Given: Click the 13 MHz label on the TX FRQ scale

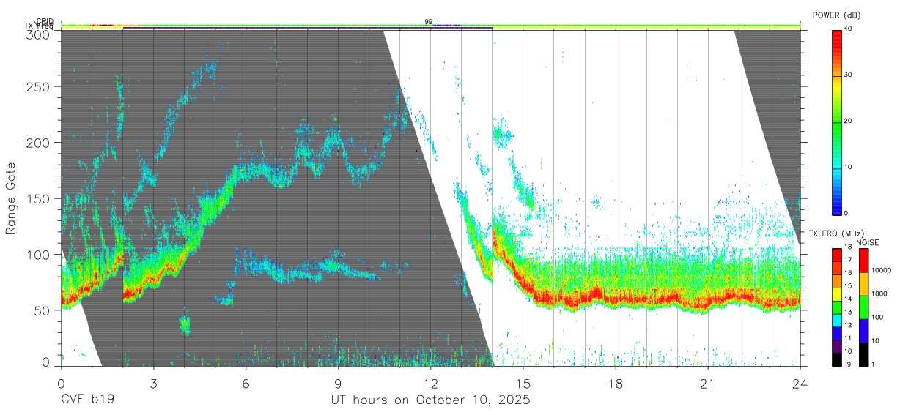Looking at the screenshot, I should pos(846,313).
